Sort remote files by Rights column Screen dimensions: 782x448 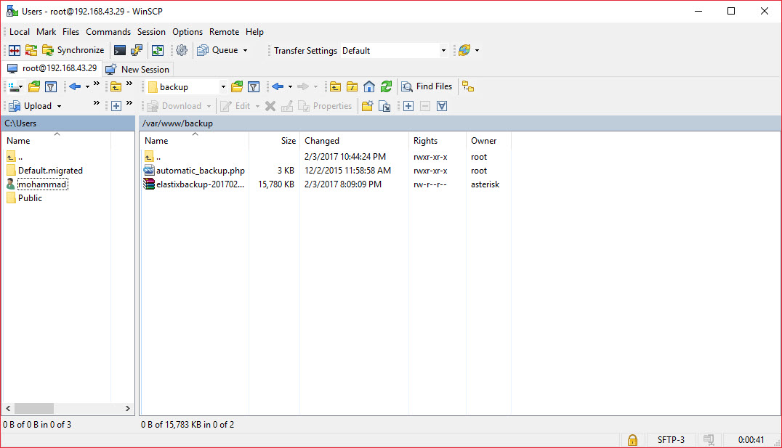438,141
